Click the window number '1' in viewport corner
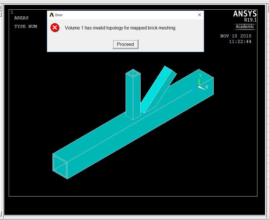This screenshot has width=269, height=220. tap(12, 12)
